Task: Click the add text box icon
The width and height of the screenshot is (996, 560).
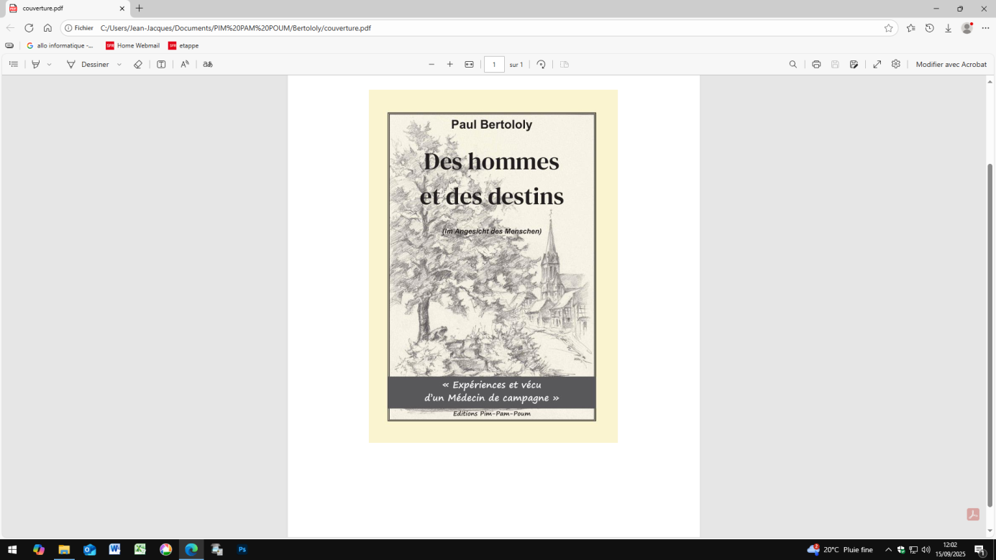Action: tap(161, 64)
